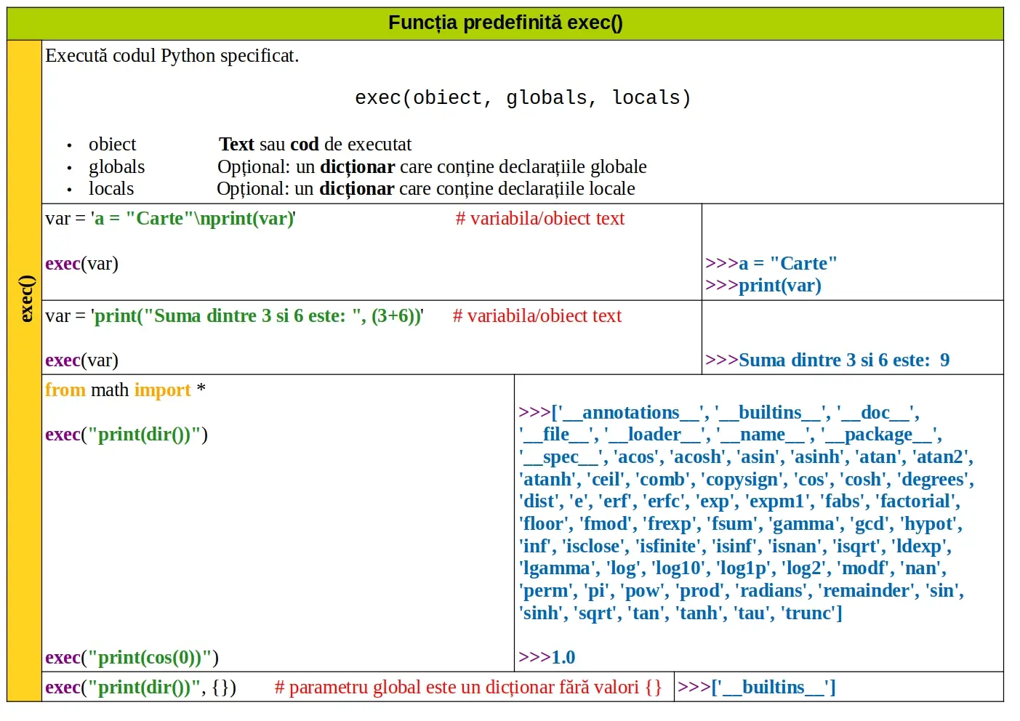Click the rotated exec() label in yellow sidebar
This screenshot has height=721, width=1020.
point(26,298)
